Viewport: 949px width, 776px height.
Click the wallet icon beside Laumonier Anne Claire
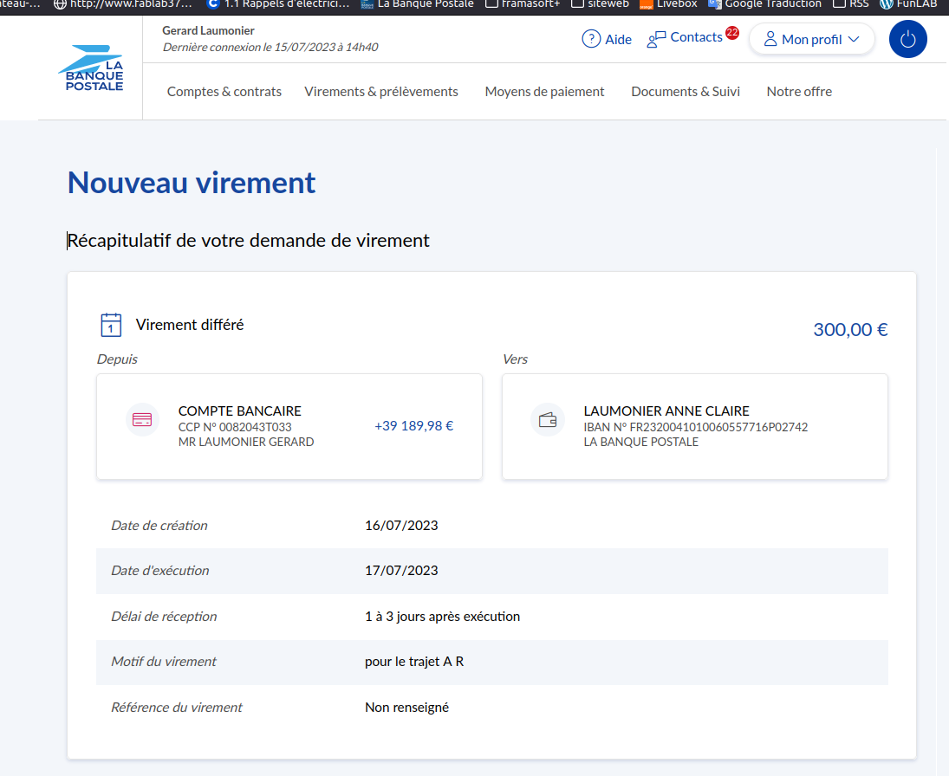(x=548, y=420)
